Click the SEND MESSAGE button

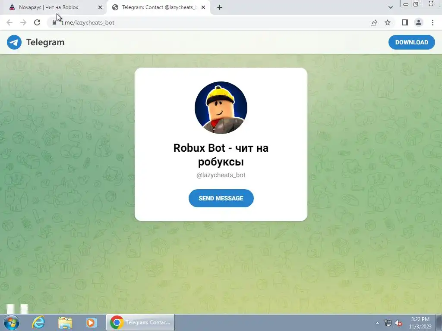[221, 198]
